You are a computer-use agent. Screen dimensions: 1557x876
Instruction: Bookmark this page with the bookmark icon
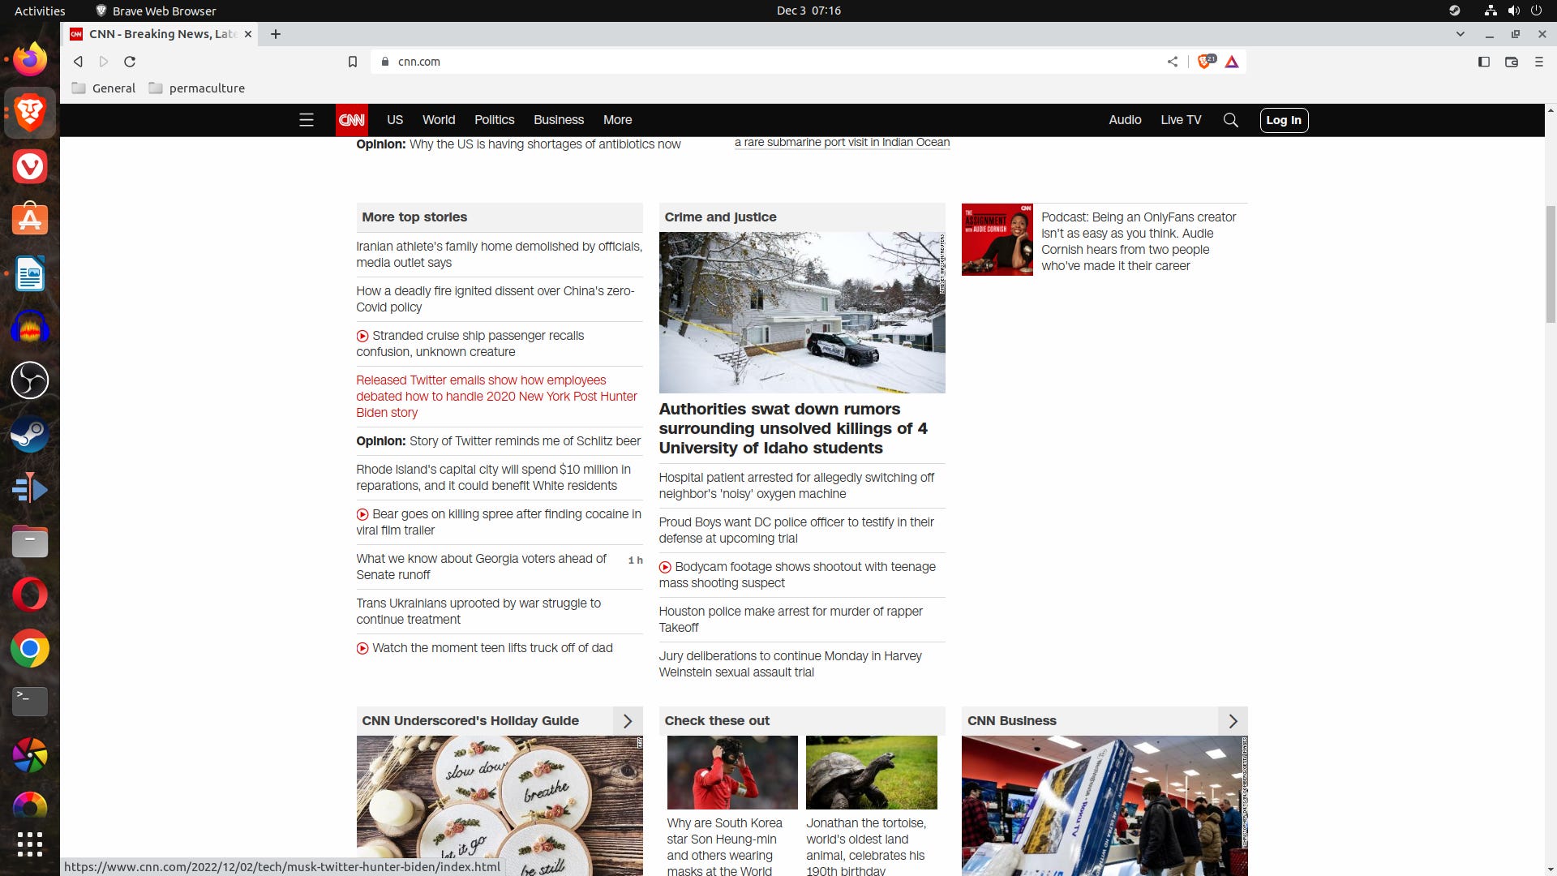click(353, 62)
